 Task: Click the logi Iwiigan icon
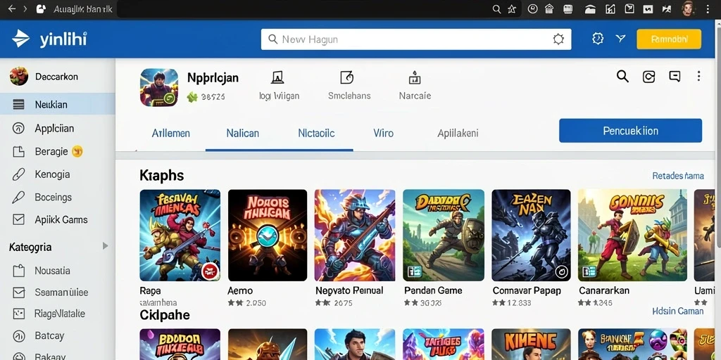(x=277, y=77)
